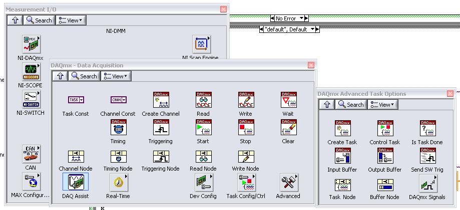Go to previous case on 'No Error' selector

pyautogui.click(x=272, y=18)
